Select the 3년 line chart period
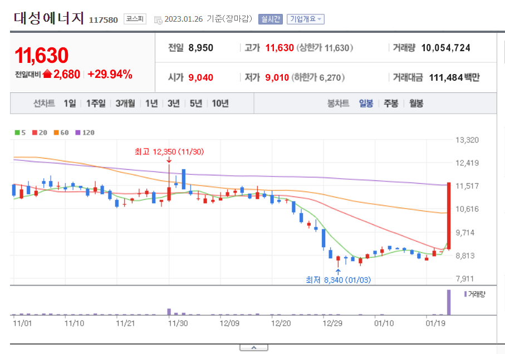The image size is (505, 354). pos(174,104)
